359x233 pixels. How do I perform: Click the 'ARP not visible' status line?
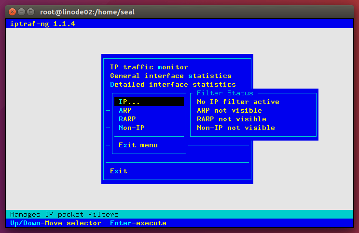pyautogui.click(x=229, y=110)
